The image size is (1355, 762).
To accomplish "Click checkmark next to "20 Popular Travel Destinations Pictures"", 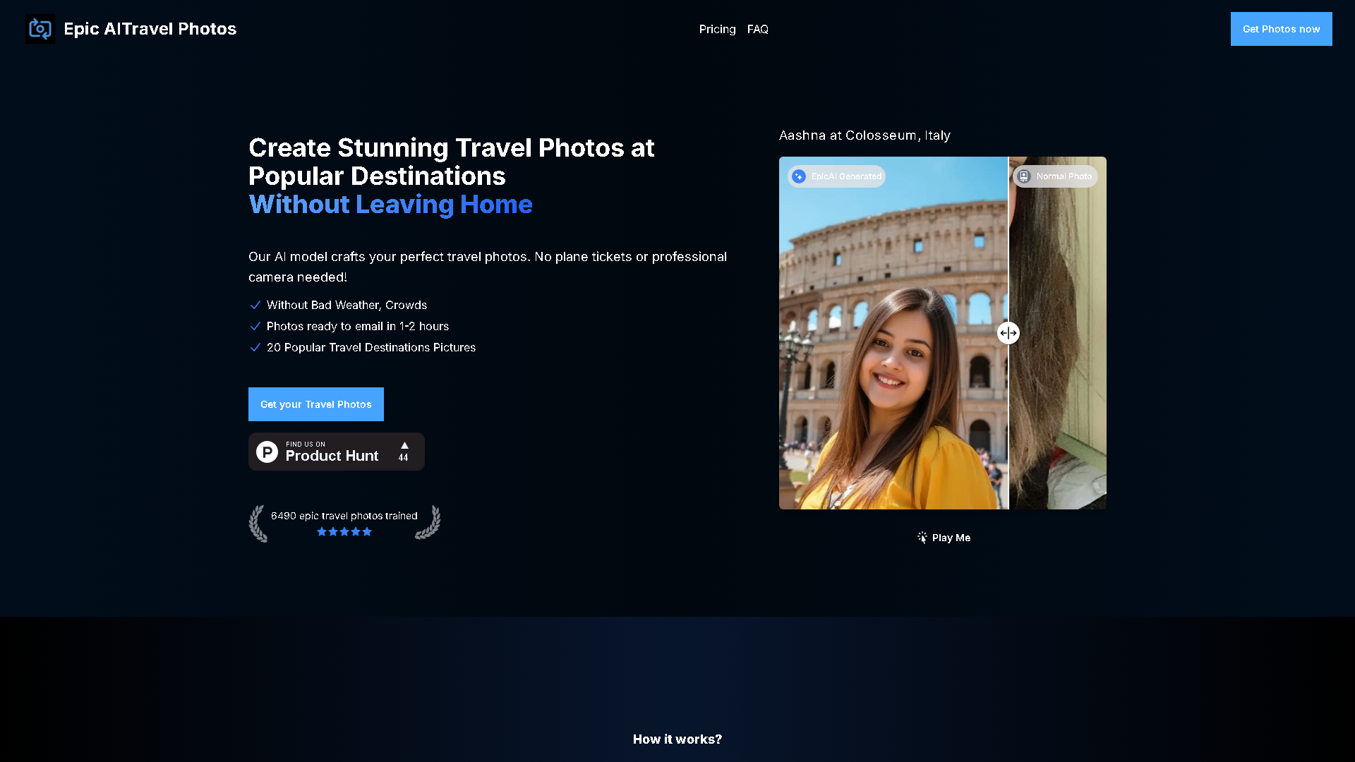I will pyautogui.click(x=255, y=347).
